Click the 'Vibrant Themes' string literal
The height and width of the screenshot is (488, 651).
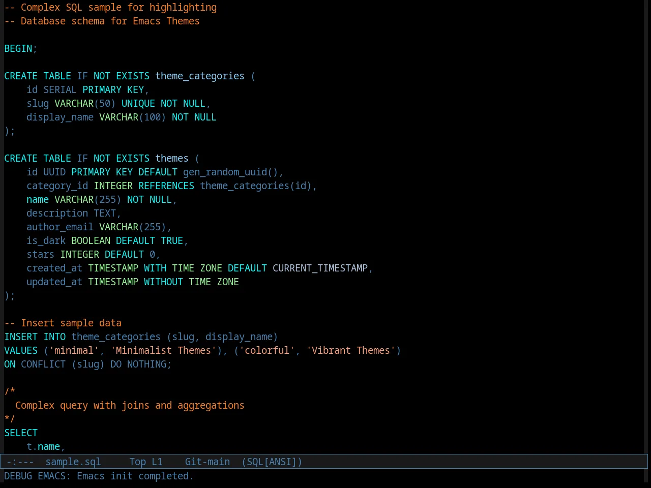click(x=351, y=350)
